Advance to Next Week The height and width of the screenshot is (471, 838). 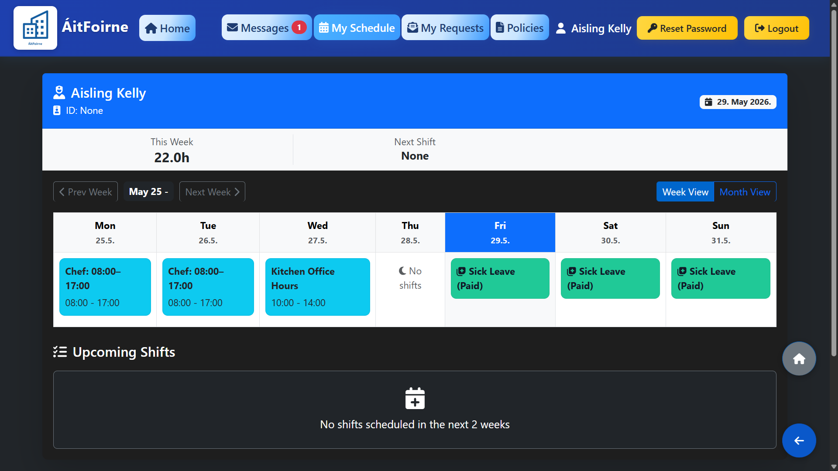[212, 191]
